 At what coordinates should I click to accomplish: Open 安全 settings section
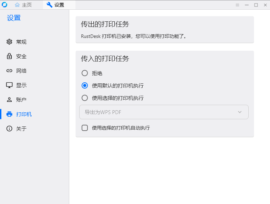(x=21, y=56)
